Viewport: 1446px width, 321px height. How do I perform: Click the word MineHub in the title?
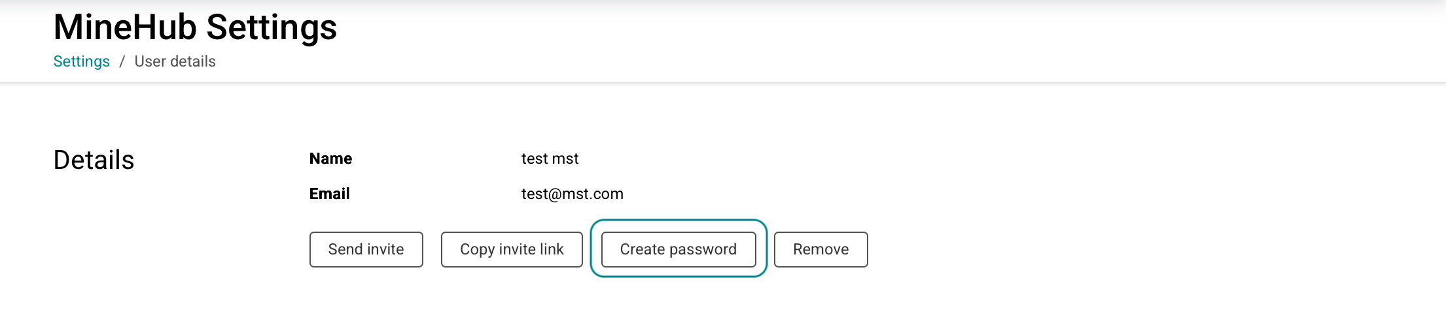125,27
